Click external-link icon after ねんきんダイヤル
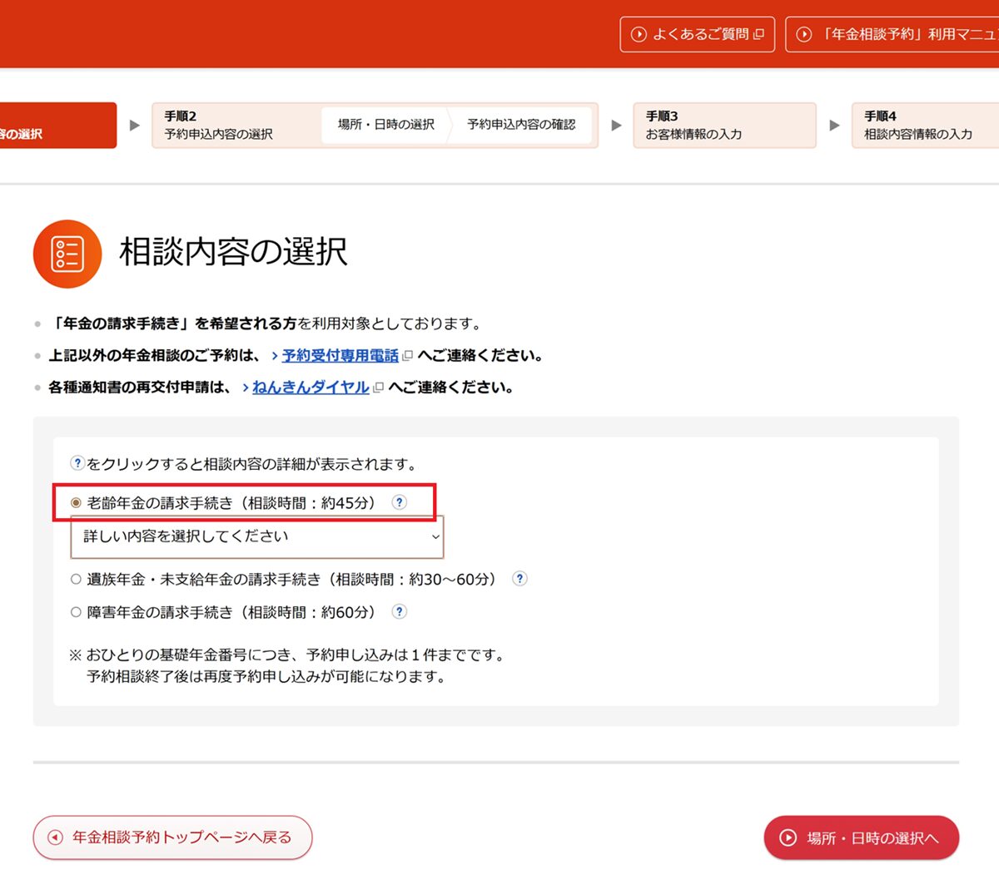The height and width of the screenshot is (894, 999). pyautogui.click(x=378, y=388)
